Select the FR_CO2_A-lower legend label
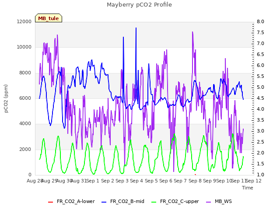 pos(76,201)
